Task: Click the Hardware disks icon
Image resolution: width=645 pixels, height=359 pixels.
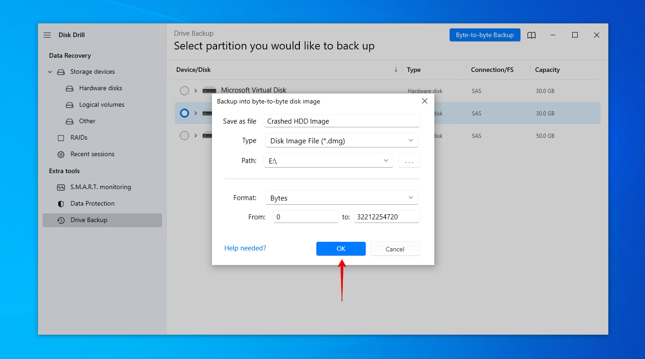Action: click(x=70, y=88)
